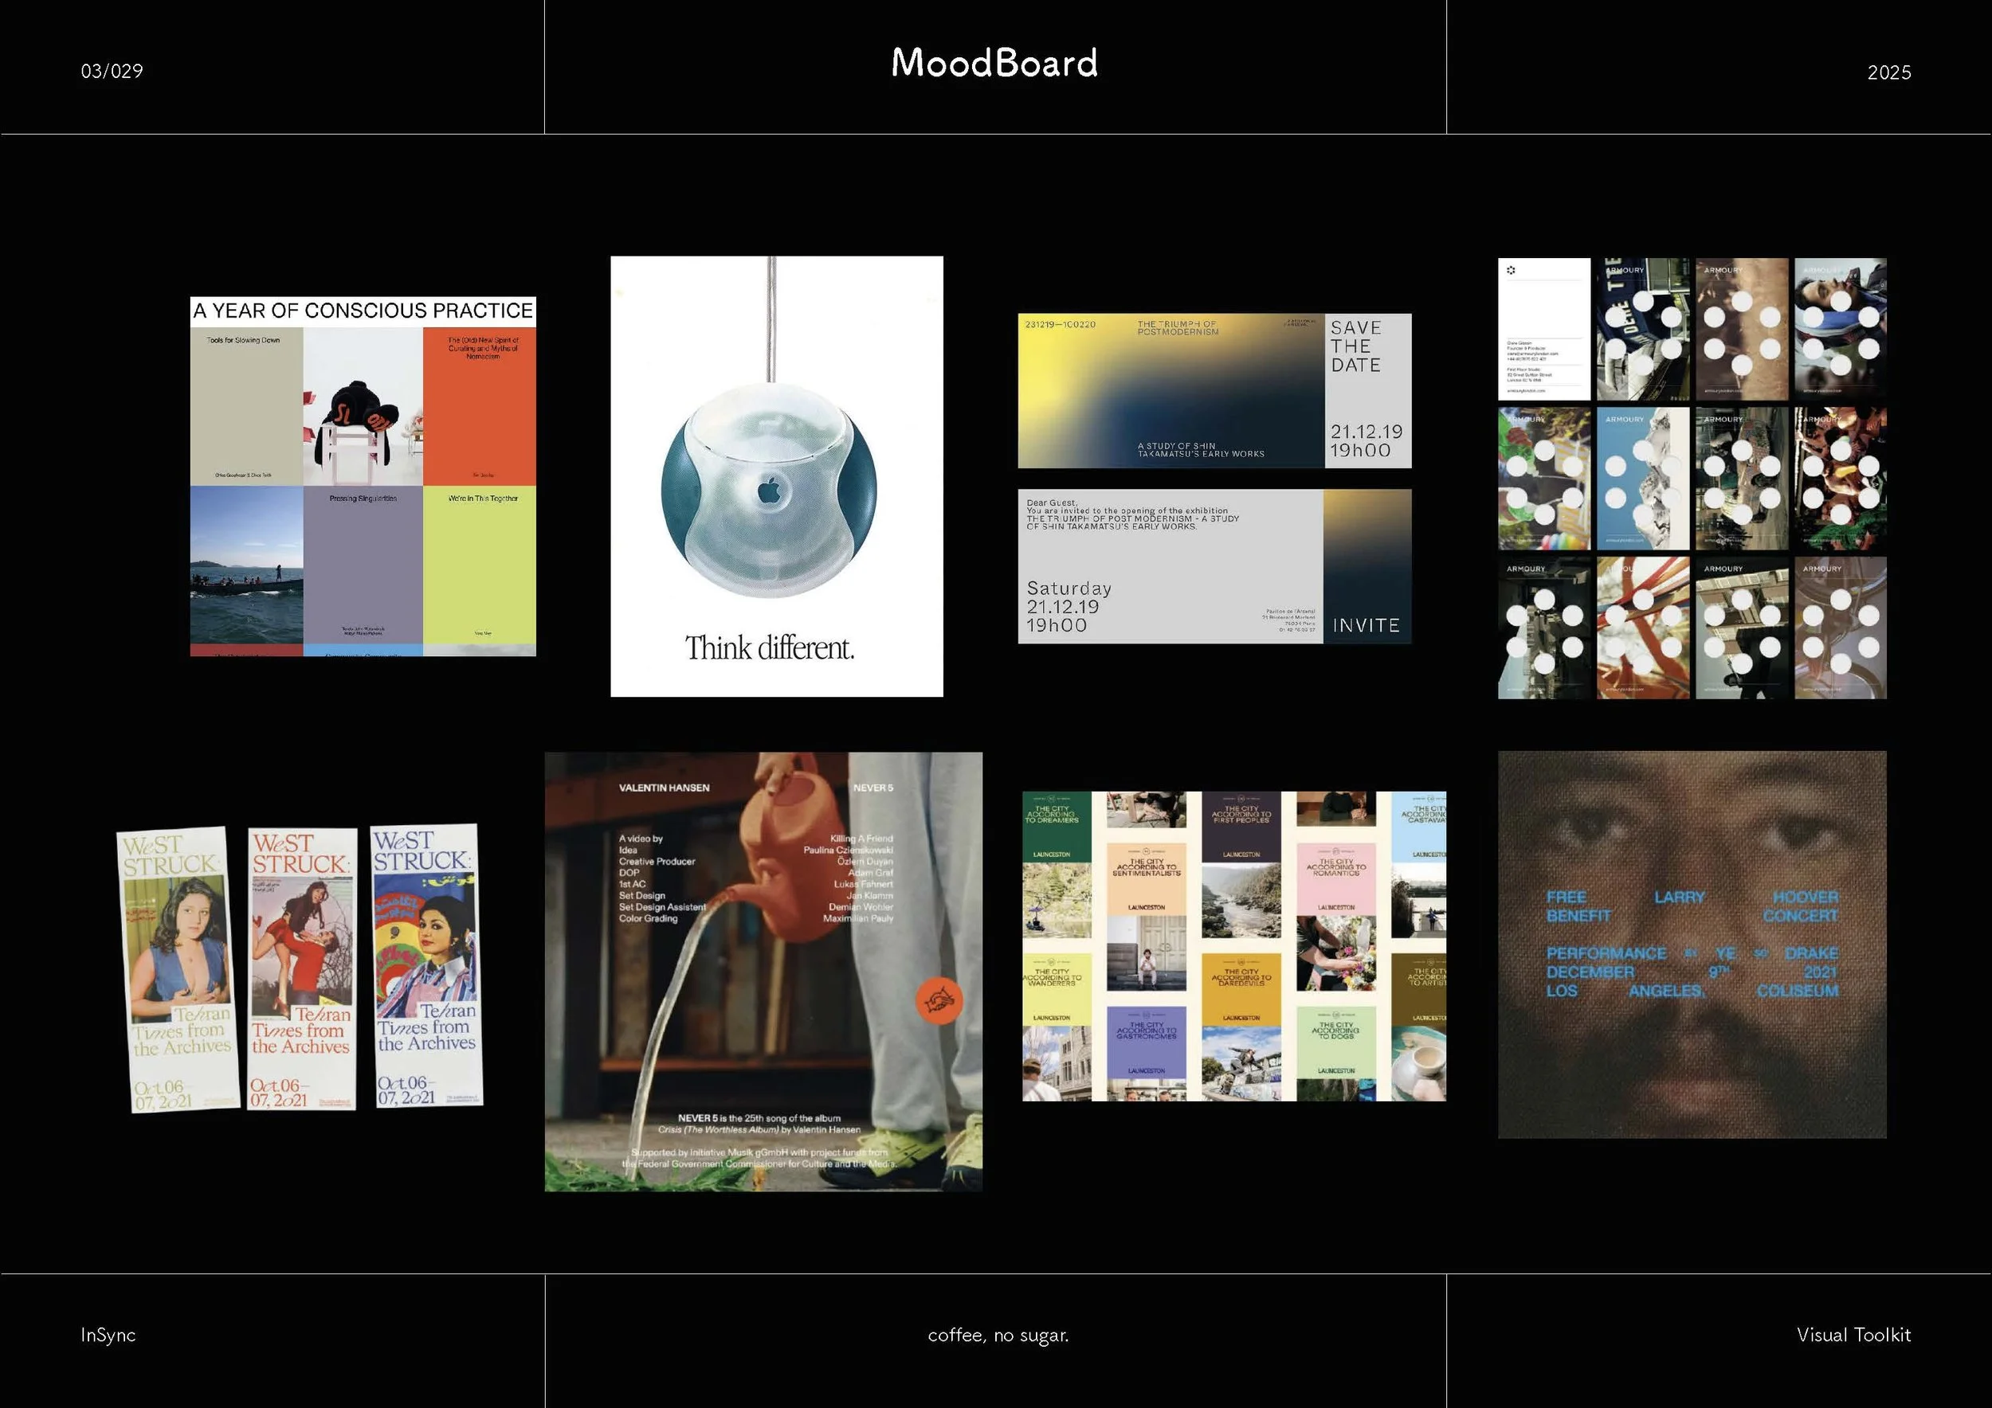Click 'The City According to Romantics' pink poster
Image resolution: width=1992 pixels, height=1408 pixels.
pyautogui.click(x=1336, y=878)
